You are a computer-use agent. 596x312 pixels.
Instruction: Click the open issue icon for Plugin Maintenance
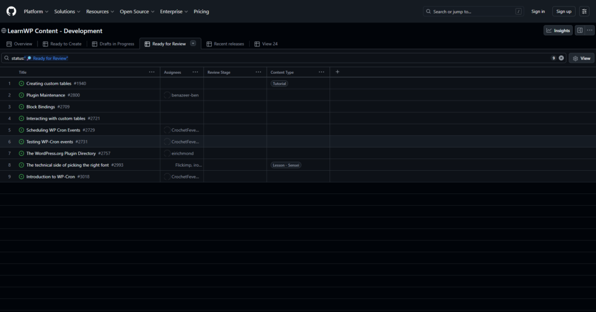(22, 95)
